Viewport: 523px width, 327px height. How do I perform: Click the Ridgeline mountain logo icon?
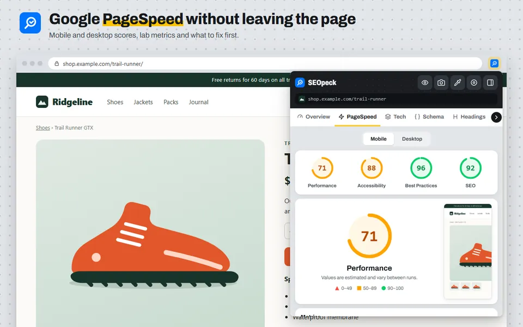(x=42, y=102)
